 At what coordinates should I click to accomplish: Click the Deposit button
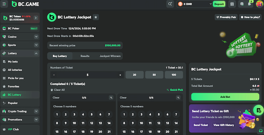coord(219,4)
